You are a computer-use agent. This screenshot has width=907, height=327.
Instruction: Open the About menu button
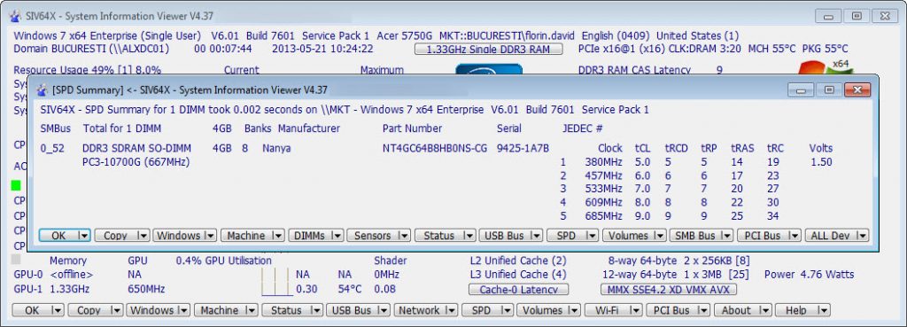tap(743, 310)
